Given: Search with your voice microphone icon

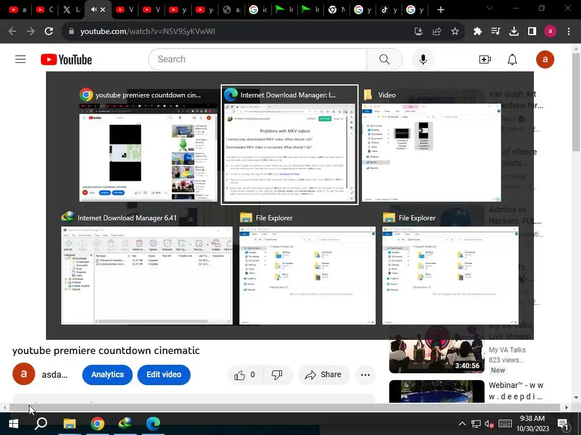Looking at the screenshot, I should pos(423,59).
